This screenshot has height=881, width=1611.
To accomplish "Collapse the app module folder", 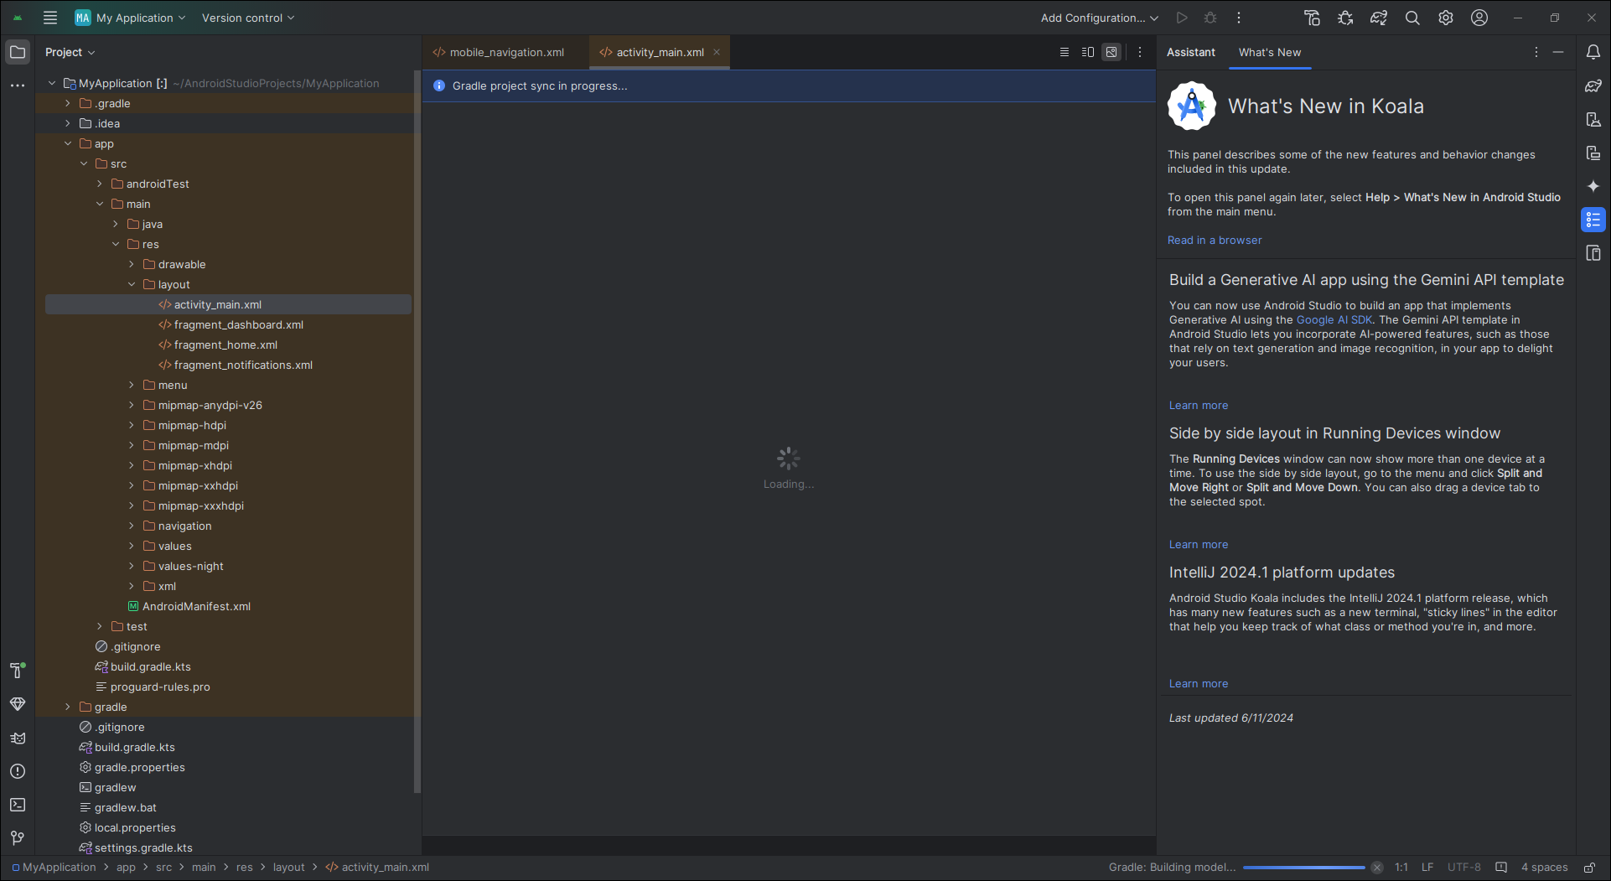I will coord(68,143).
